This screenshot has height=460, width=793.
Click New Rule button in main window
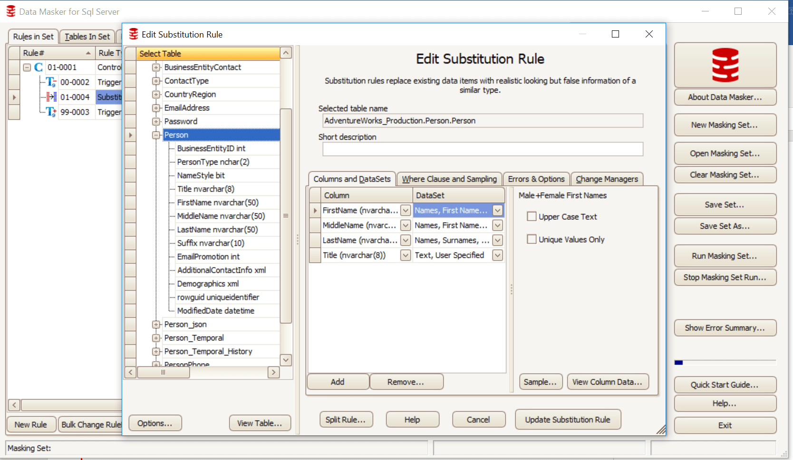[31, 424]
